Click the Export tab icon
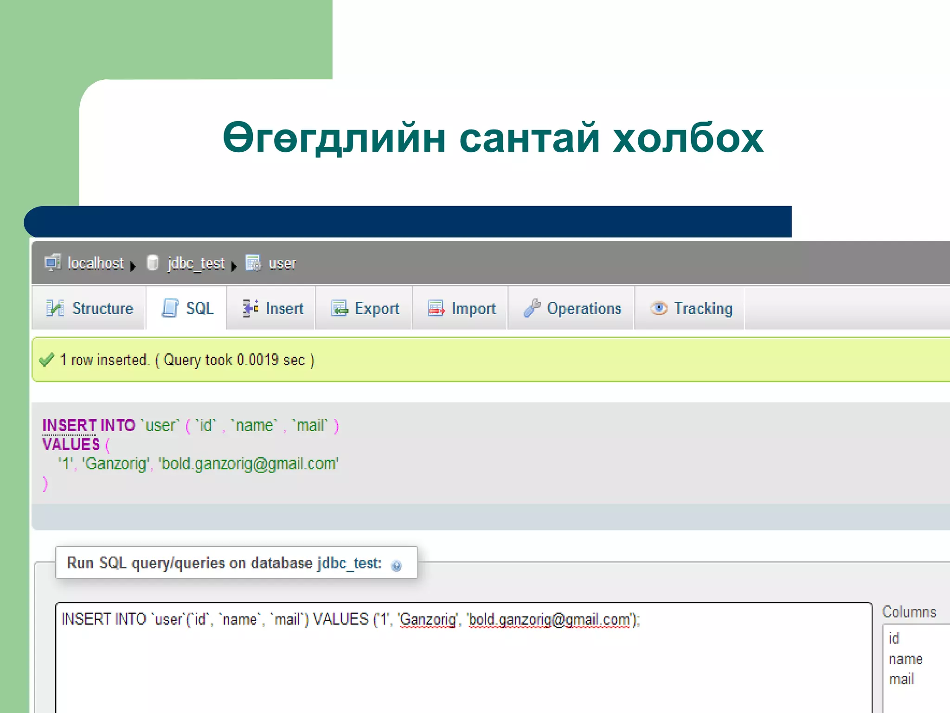The height and width of the screenshot is (713, 950). [340, 308]
